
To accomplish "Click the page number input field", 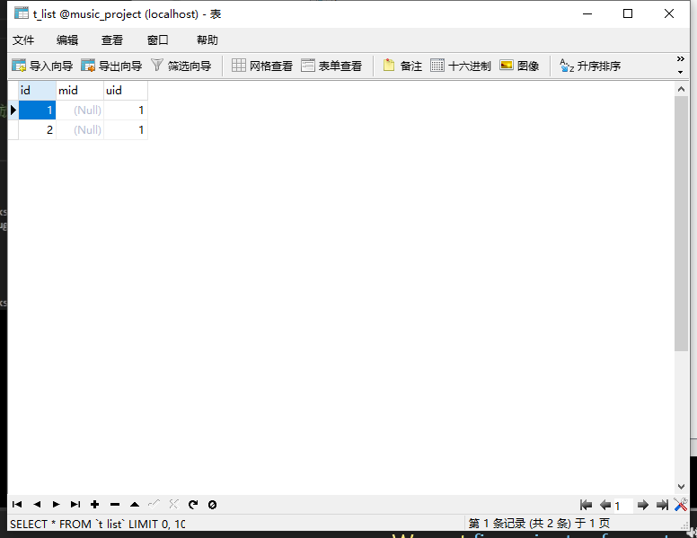I will pos(622,506).
